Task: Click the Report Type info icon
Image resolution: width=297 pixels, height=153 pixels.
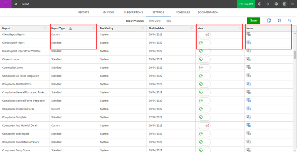Action: pos(70,29)
